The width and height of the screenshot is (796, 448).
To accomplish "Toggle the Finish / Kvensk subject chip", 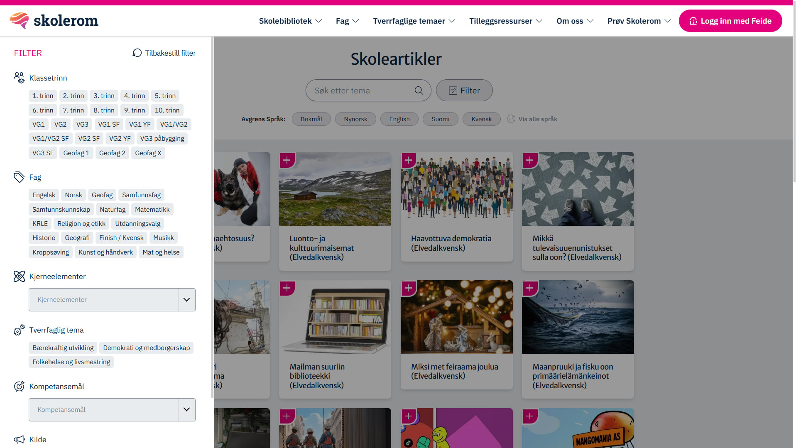I will (x=121, y=237).
